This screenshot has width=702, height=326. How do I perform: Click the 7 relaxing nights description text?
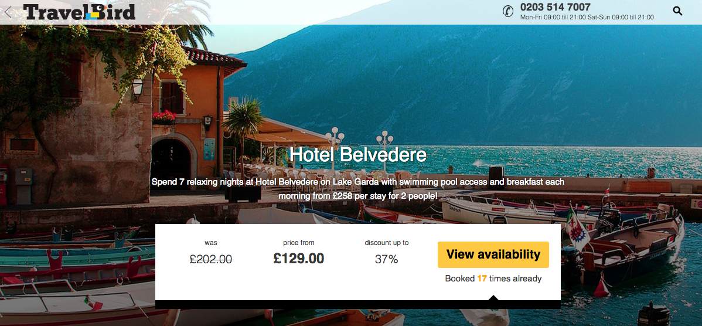[357, 189]
